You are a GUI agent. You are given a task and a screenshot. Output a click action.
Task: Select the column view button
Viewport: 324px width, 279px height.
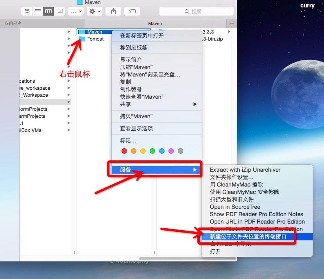tap(48, 11)
